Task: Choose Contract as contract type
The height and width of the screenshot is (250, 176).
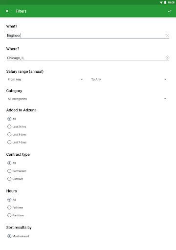Action: [15, 179]
